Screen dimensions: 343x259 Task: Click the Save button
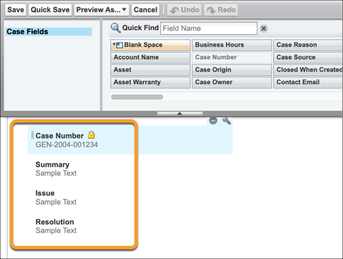(x=16, y=10)
